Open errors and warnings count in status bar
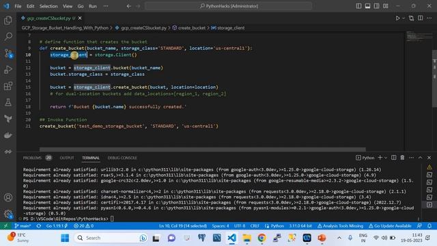Viewport: 437px width, 246px height. (83, 226)
